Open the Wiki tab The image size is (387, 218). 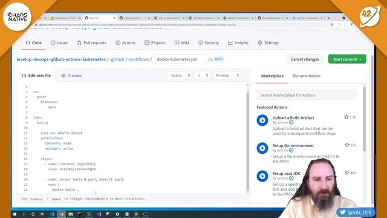click(x=181, y=43)
